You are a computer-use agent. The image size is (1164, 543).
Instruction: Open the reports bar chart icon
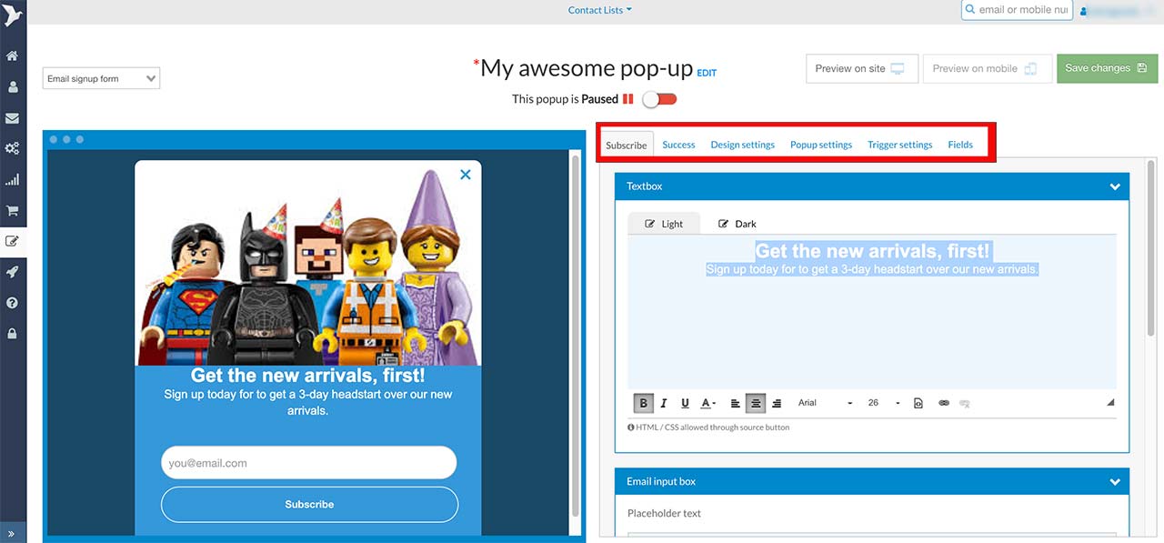(x=13, y=180)
